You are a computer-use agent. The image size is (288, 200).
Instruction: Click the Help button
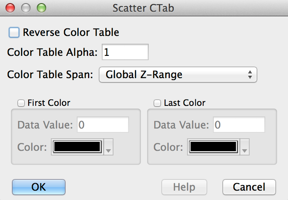pos(184,187)
